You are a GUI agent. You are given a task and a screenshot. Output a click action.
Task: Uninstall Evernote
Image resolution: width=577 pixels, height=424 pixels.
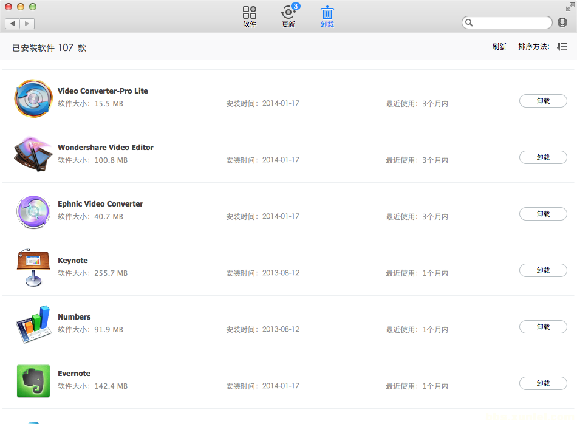point(543,383)
